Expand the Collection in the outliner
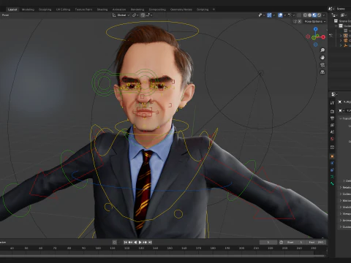This screenshot has width=351, height=263. 336,26
